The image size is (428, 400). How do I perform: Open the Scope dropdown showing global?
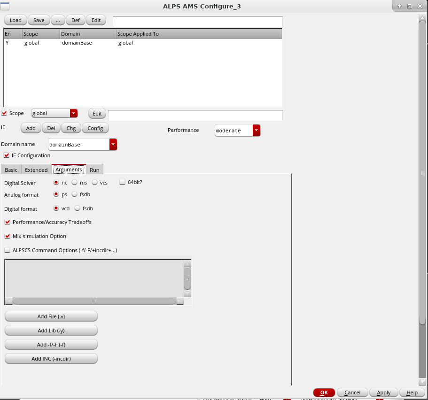click(73, 113)
